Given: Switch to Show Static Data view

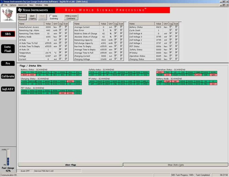Looking at the screenshot, I should coord(175,165).
